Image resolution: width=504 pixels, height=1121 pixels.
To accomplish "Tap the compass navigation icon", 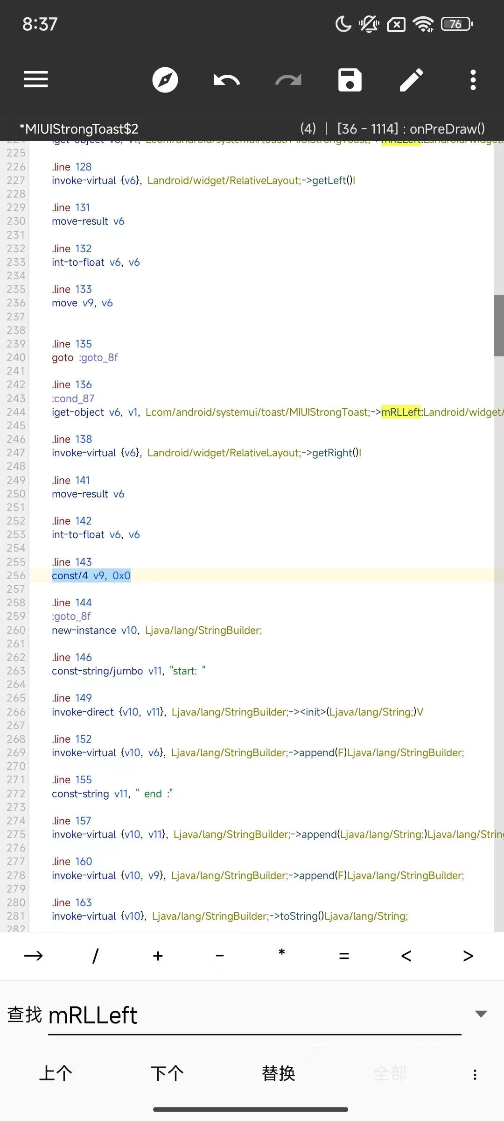I will tap(165, 80).
